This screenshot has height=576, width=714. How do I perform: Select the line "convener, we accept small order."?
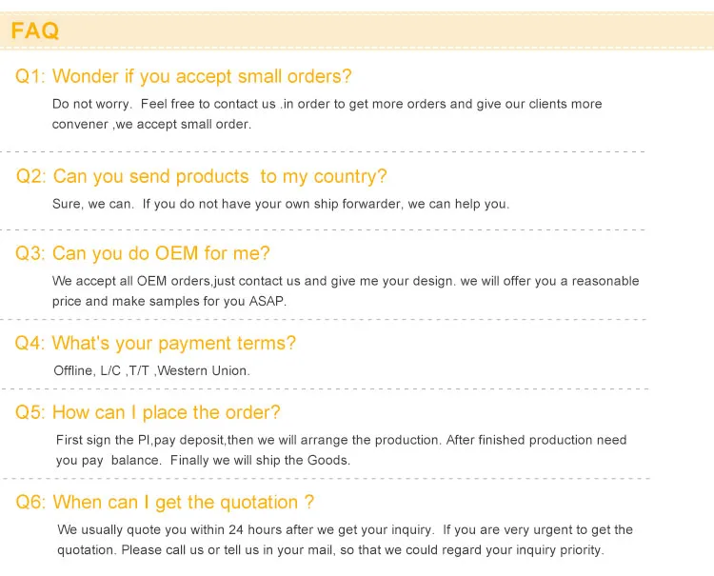(151, 125)
